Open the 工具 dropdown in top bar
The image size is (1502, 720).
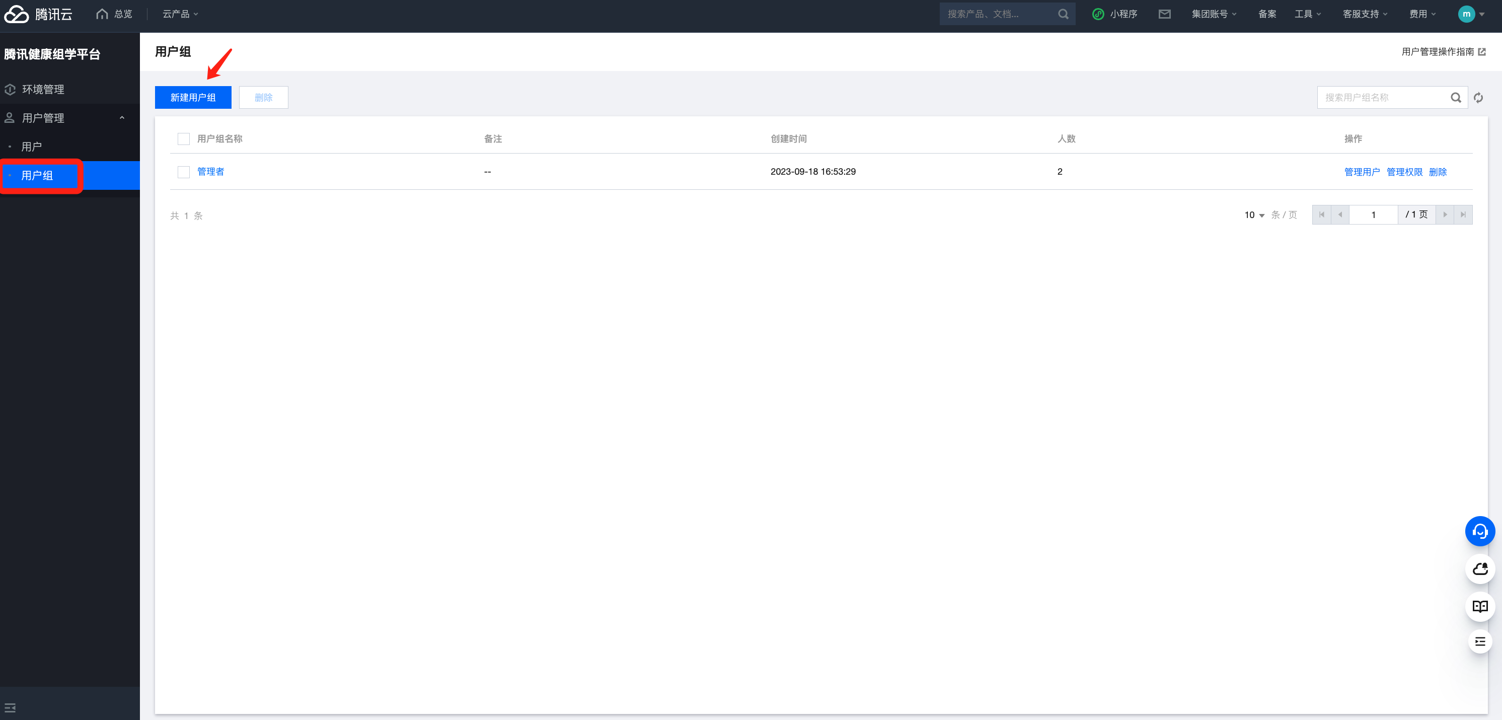click(1307, 14)
